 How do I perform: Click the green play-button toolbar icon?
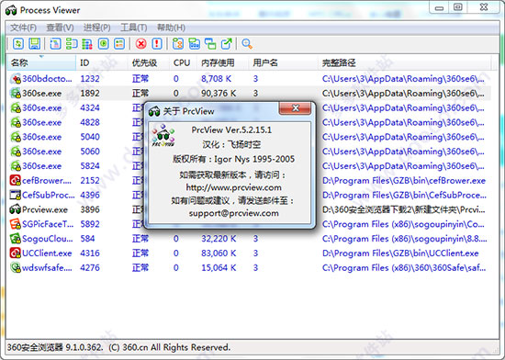click(104, 43)
